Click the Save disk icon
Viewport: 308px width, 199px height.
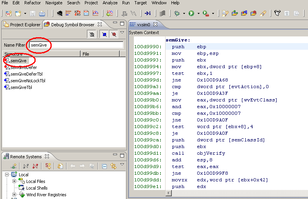click(x=32, y=13)
